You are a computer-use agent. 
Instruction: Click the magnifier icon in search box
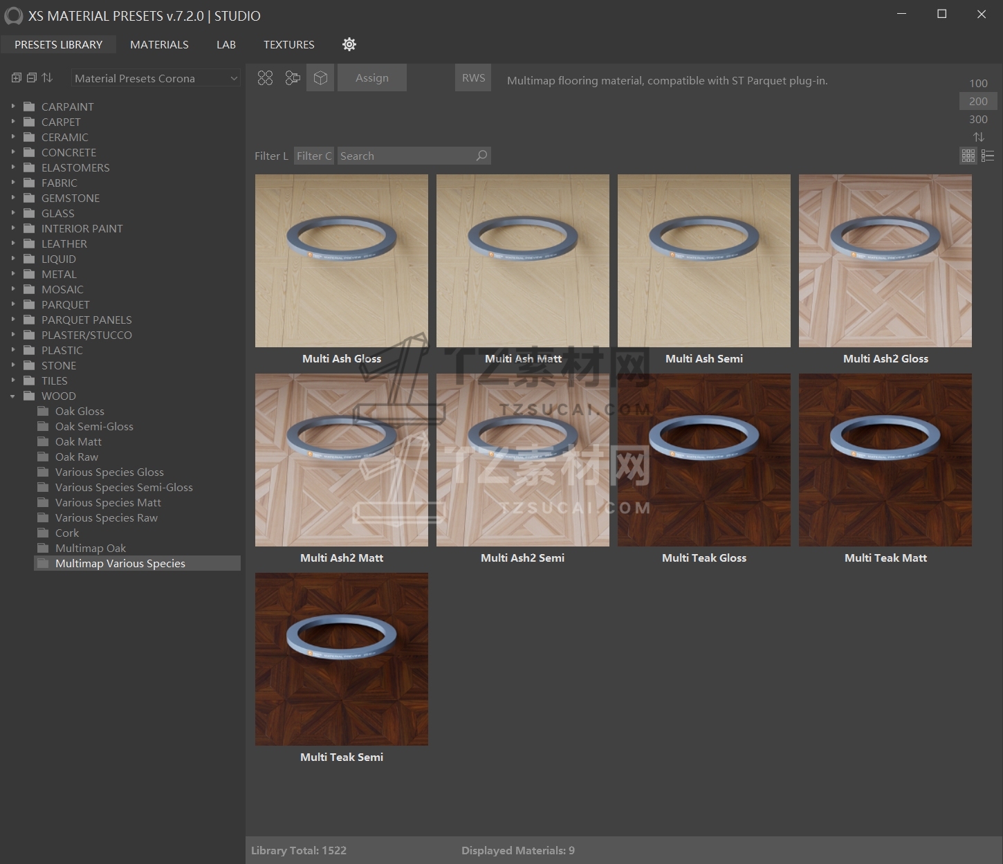click(x=481, y=156)
